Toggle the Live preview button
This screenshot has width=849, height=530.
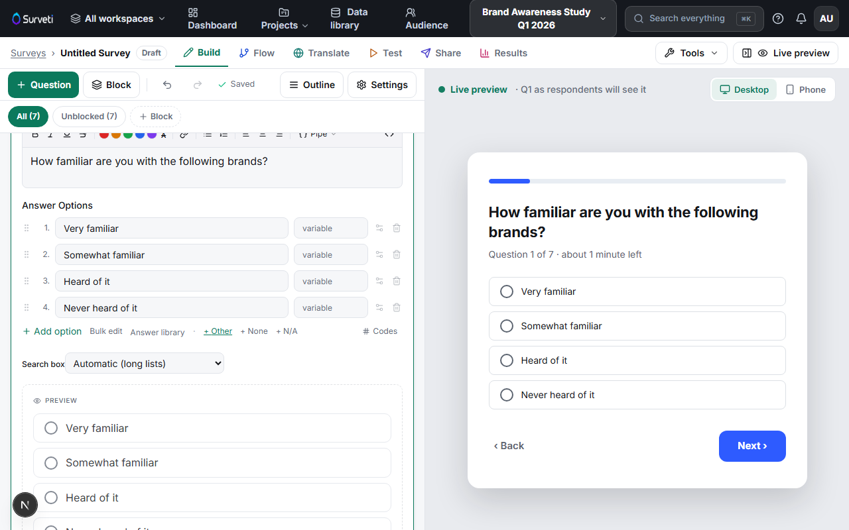pos(785,53)
